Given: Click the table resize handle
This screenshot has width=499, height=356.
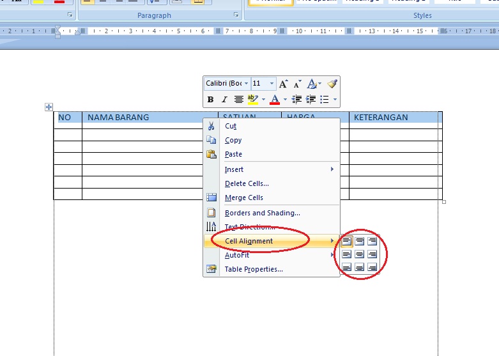Looking at the screenshot, I should point(444,202).
